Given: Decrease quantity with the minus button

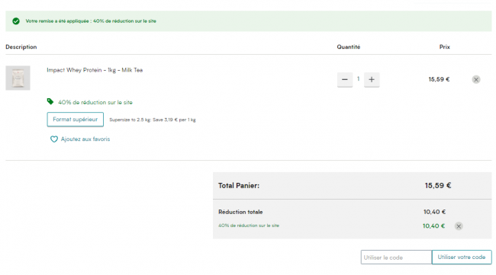Looking at the screenshot, I should [345, 79].
